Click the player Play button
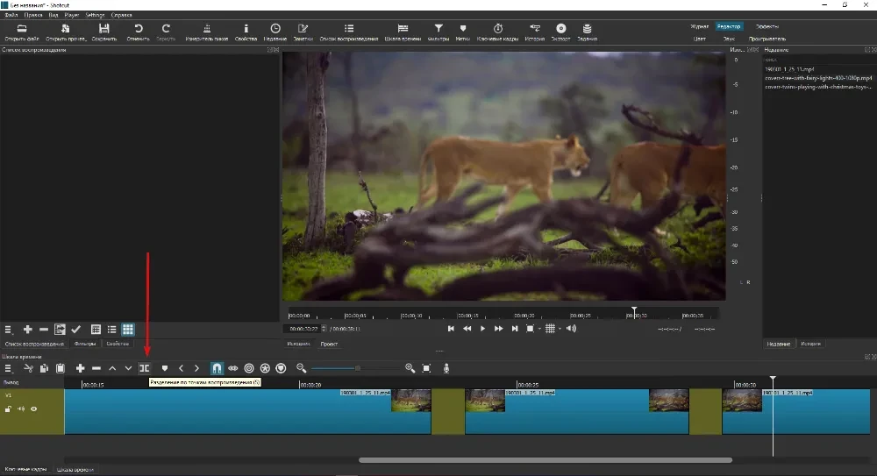 coord(482,329)
